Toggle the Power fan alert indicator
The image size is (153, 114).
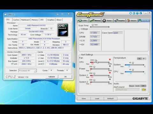click(110, 66)
